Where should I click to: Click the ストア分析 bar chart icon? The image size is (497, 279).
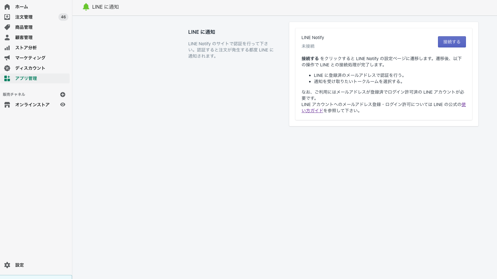(7, 48)
